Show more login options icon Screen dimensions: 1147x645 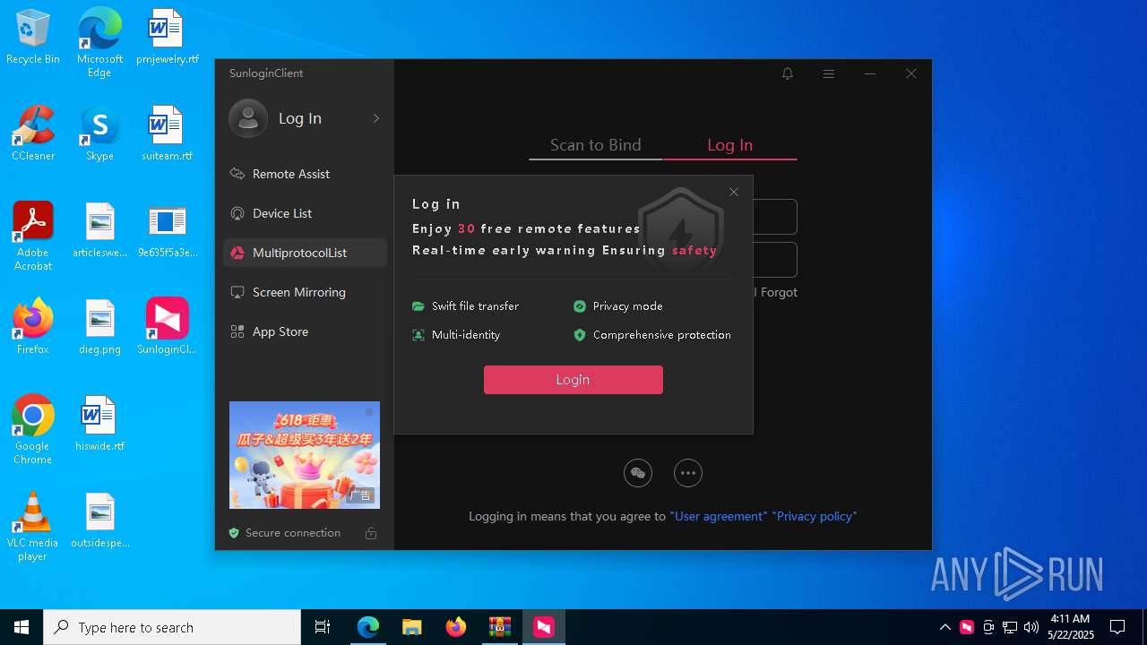tap(688, 473)
